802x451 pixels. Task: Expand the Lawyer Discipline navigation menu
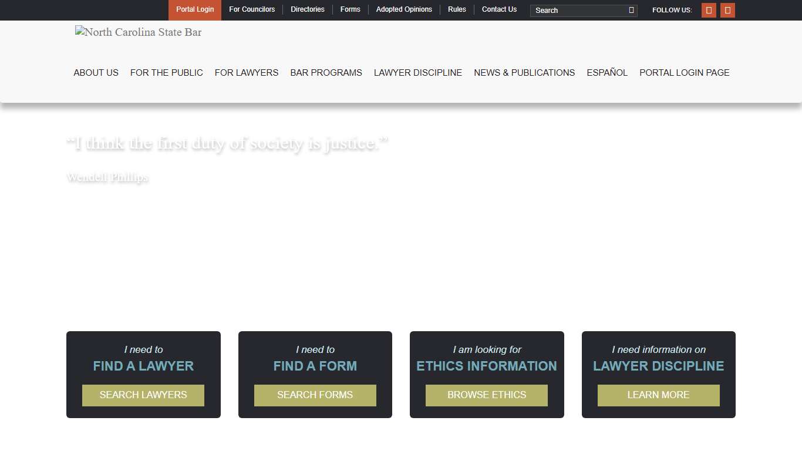[x=418, y=73]
